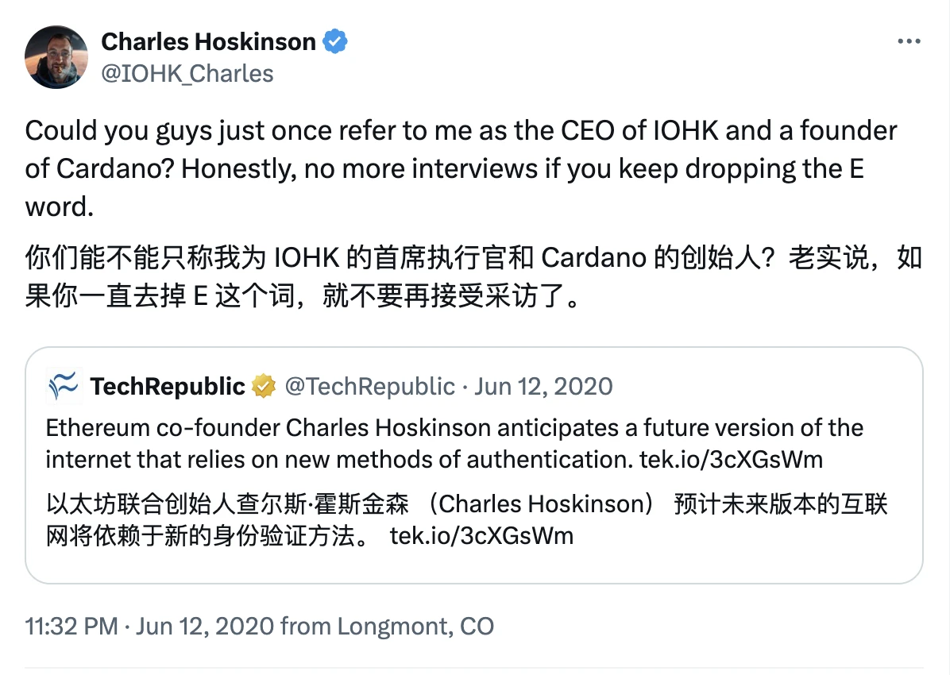Image resolution: width=950 pixels, height=675 pixels.
Task: Open Charles Hoskinson's profile picture
Action: coord(56,57)
